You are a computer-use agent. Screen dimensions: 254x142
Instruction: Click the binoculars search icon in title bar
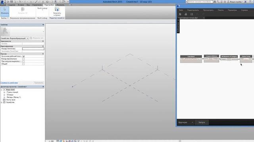tap(215, 2)
